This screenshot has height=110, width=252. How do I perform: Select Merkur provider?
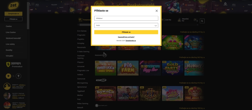80,95
